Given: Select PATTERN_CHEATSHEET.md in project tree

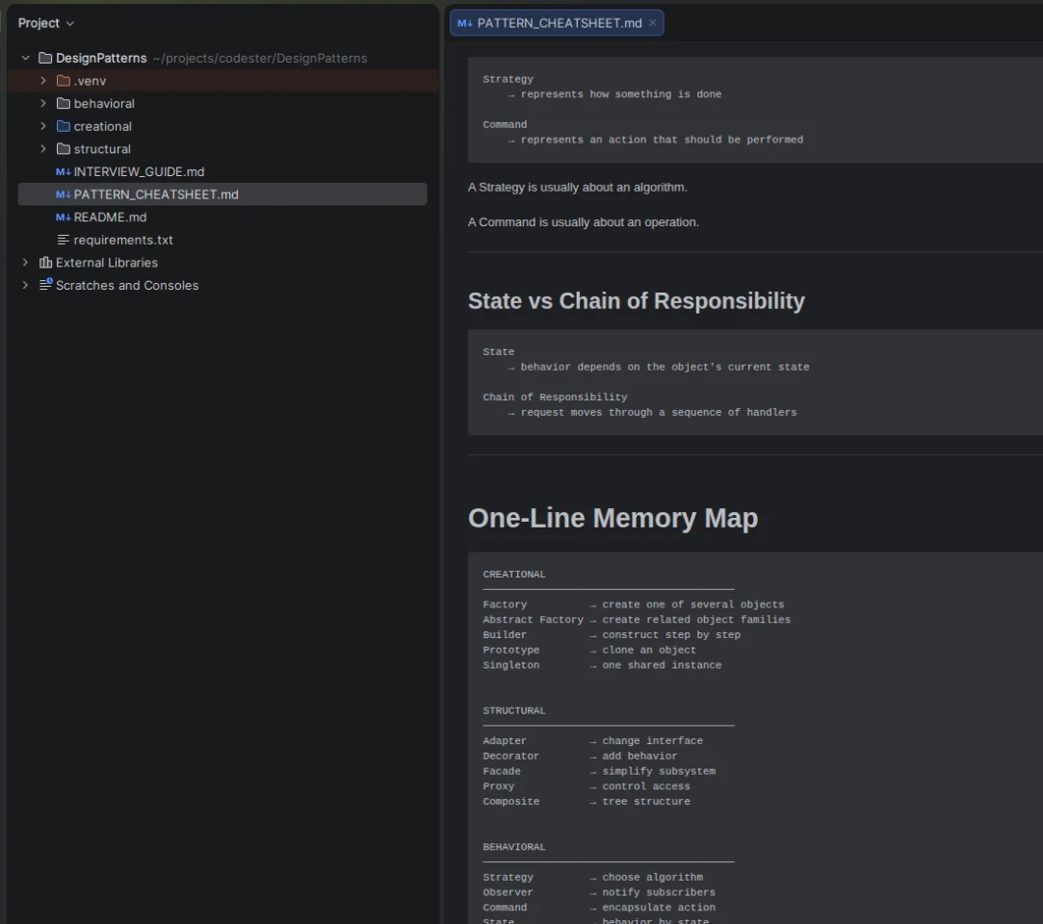Looking at the screenshot, I should coord(222,194).
